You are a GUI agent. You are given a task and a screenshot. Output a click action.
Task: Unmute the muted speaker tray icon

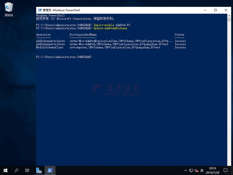click(x=196, y=170)
